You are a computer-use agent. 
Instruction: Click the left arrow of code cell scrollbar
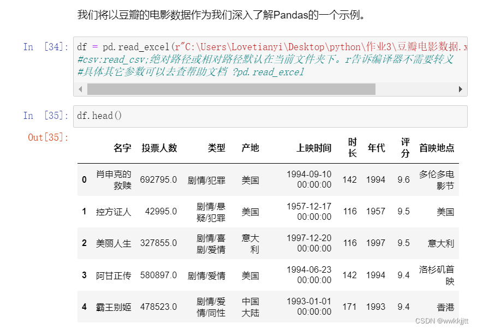80,89
